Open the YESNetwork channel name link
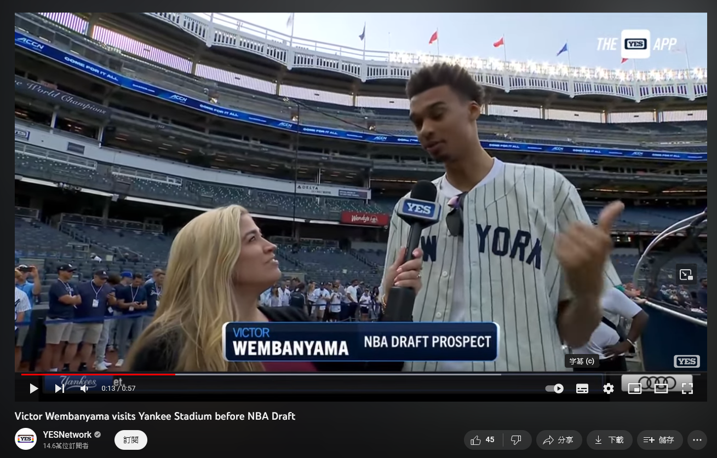Viewport: 717px width, 458px height. pos(67,435)
